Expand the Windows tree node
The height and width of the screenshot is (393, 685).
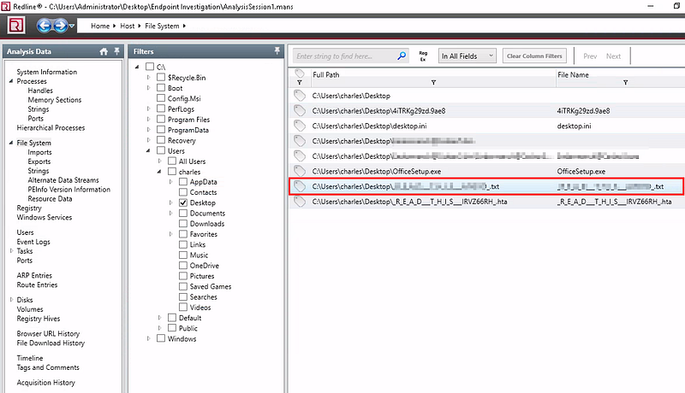148,338
